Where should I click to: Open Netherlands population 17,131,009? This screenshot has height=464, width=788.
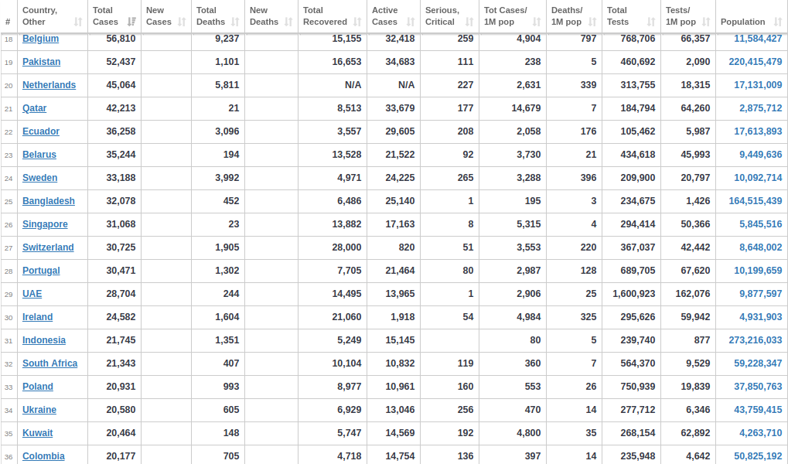[758, 85]
